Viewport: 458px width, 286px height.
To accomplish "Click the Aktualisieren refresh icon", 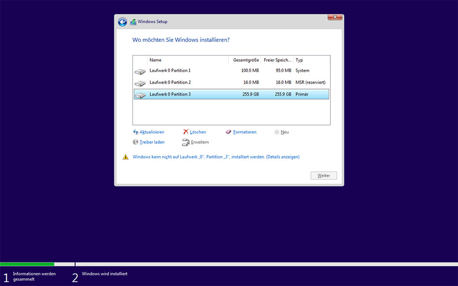I will tap(136, 132).
